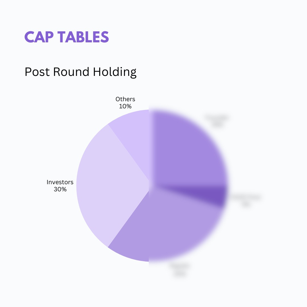Click the blurred label below the pie chart
This screenshot has width=307, height=307.
coord(179,270)
